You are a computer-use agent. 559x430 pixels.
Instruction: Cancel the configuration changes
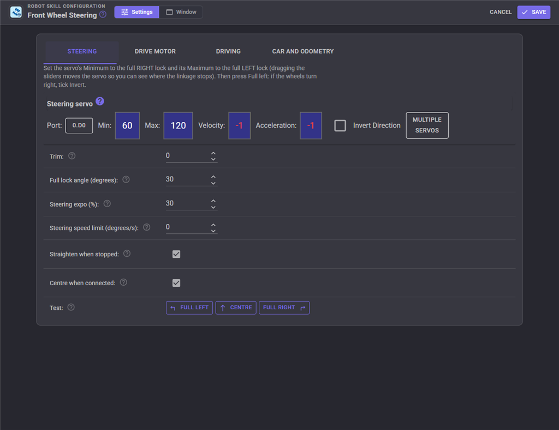coord(501,12)
